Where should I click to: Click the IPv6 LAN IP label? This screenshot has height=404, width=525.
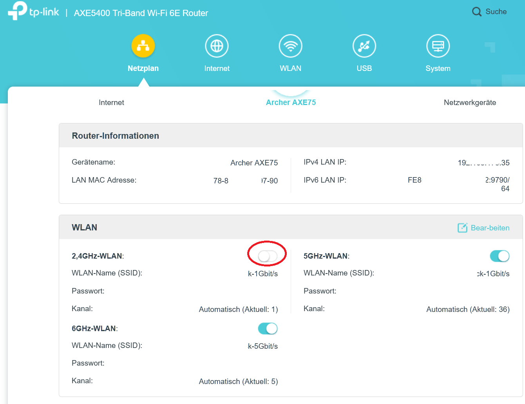coord(325,180)
